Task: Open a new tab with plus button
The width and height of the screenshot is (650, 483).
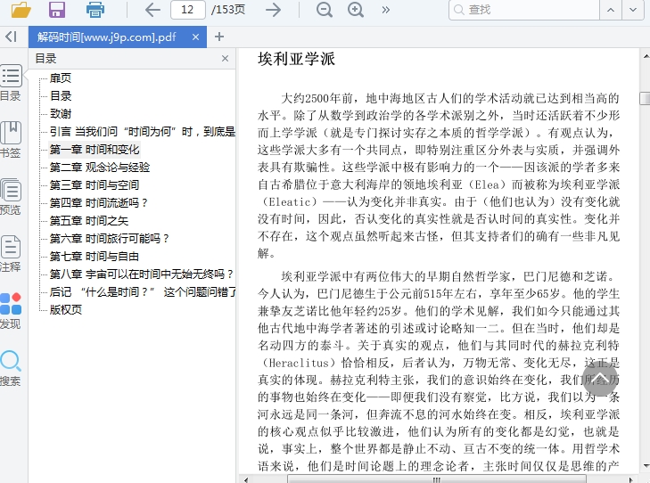Action: pos(219,37)
